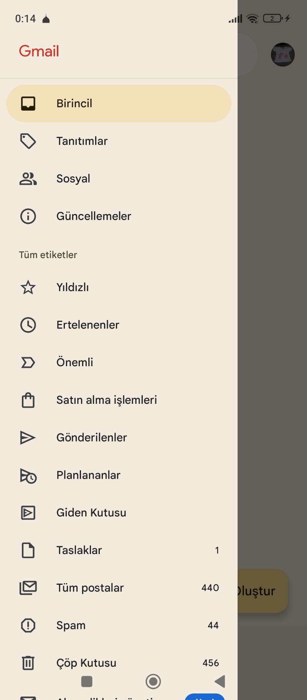The image size is (307, 700).
Task: Tap the Satın alma işlemleri bag icon
Action: [x=28, y=400]
